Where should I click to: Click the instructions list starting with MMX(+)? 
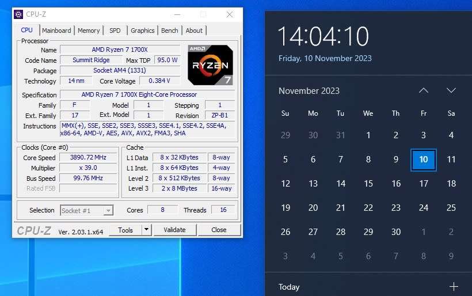[147, 129]
